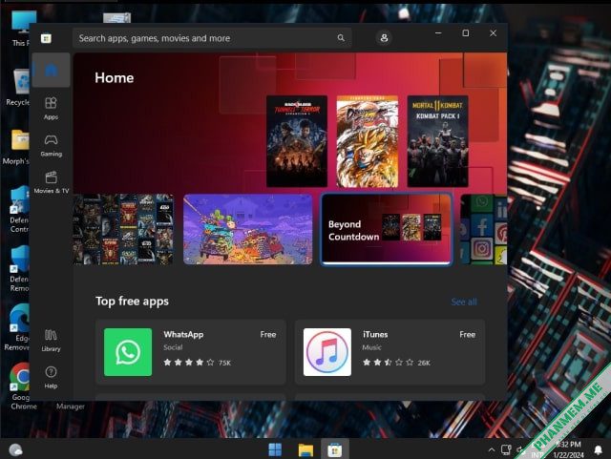Select the Morph's folder on desktop
The height and width of the screenshot is (459, 611).
pos(17,147)
